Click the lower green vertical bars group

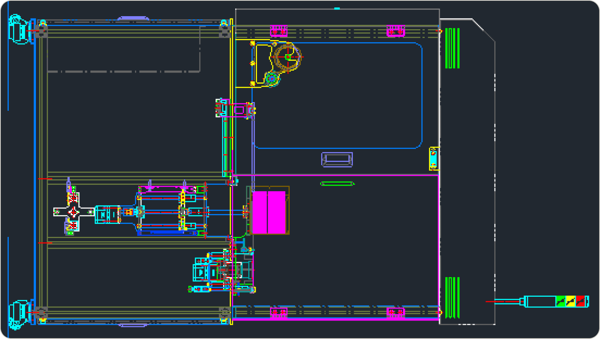coord(452,298)
